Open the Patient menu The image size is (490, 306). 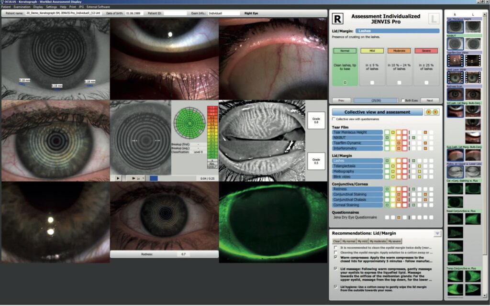(6, 7)
